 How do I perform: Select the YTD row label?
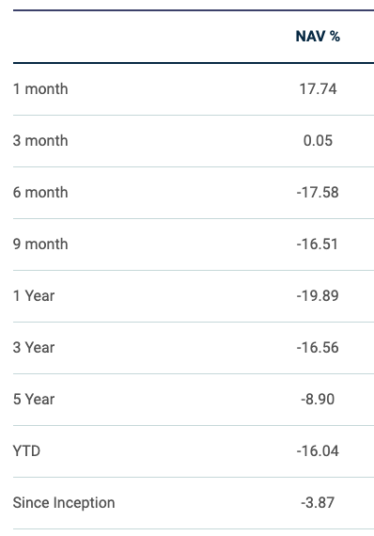click(26, 450)
